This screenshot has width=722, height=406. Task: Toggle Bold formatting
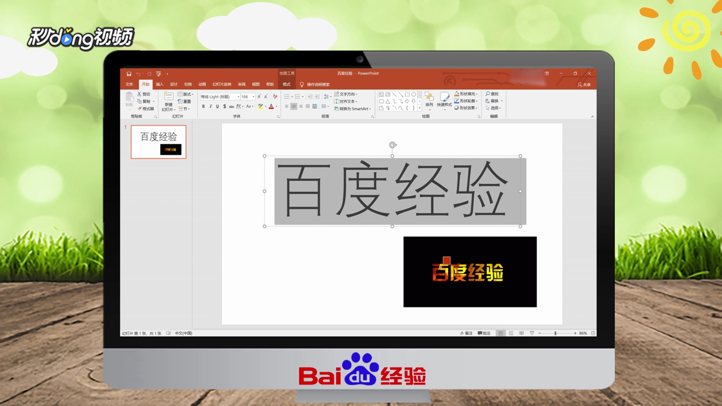pos(204,106)
